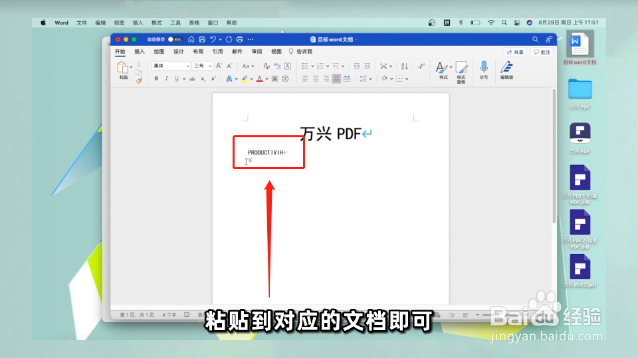This screenshot has width=638, height=358.
Task: Click the Home icon in title bar
Action: (x=191, y=39)
